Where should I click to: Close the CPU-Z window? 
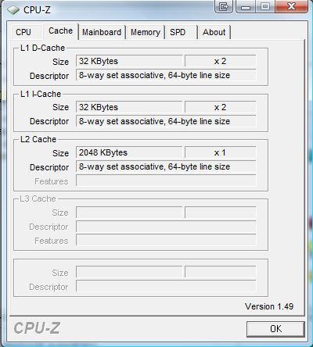pos(292,5)
